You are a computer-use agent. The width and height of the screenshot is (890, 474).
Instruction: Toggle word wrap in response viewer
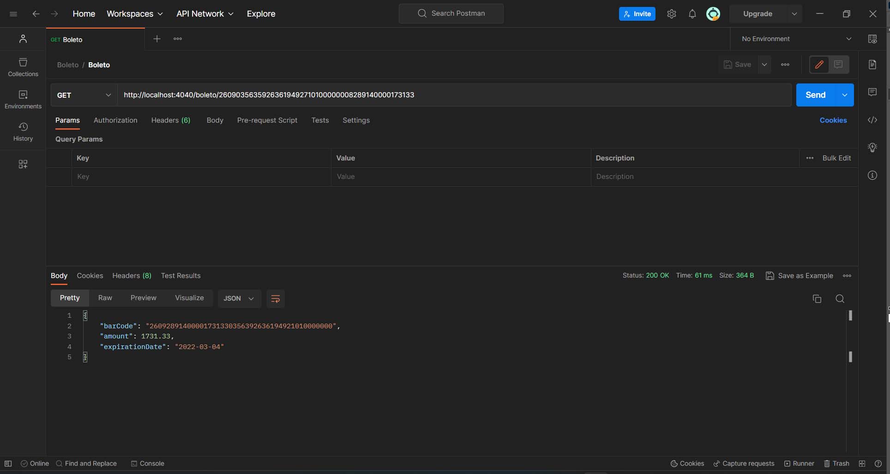click(276, 299)
